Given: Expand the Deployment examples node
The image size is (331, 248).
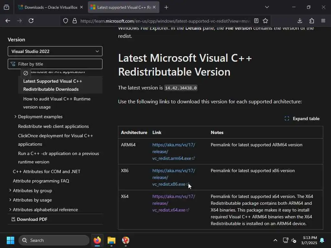Looking at the screenshot, I should point(16,116).
